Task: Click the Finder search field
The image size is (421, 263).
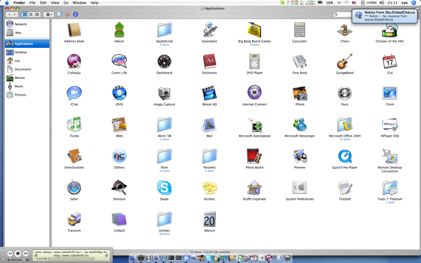Action: [x=343, y=14]
